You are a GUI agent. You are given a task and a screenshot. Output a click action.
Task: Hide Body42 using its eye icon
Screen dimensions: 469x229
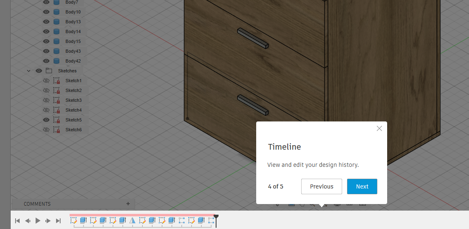click(46, 61)
